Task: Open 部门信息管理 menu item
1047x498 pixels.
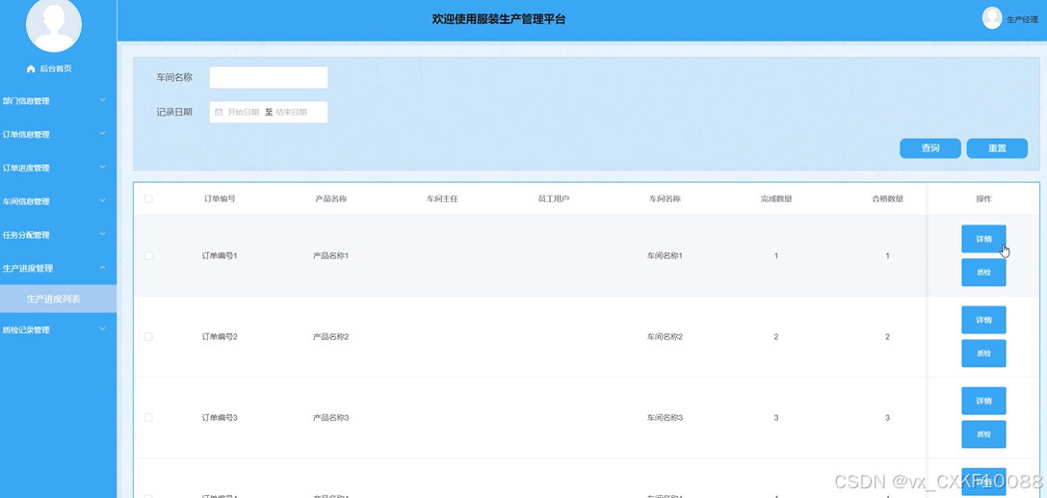Action: pyautogui.click(x=58, y=101)
